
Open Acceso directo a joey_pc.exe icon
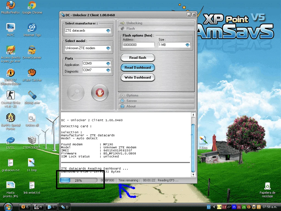pyautogui.click(x=11, y=54)
